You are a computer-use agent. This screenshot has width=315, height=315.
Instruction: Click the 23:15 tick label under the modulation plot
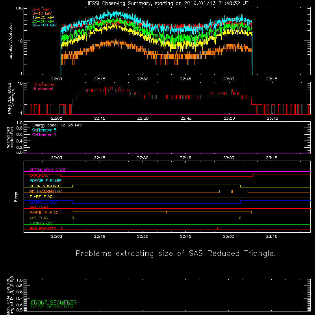[x=272, y=158]
